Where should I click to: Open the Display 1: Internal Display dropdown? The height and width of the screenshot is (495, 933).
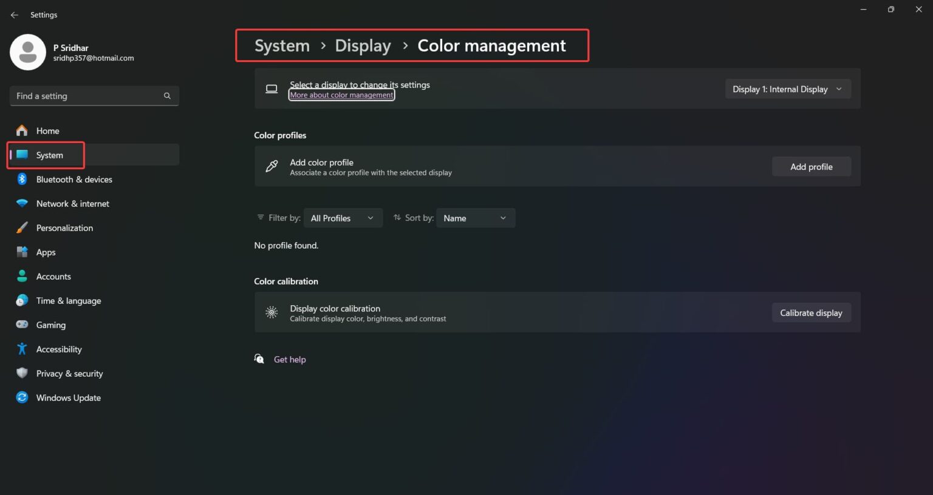(x=787, y=89)
